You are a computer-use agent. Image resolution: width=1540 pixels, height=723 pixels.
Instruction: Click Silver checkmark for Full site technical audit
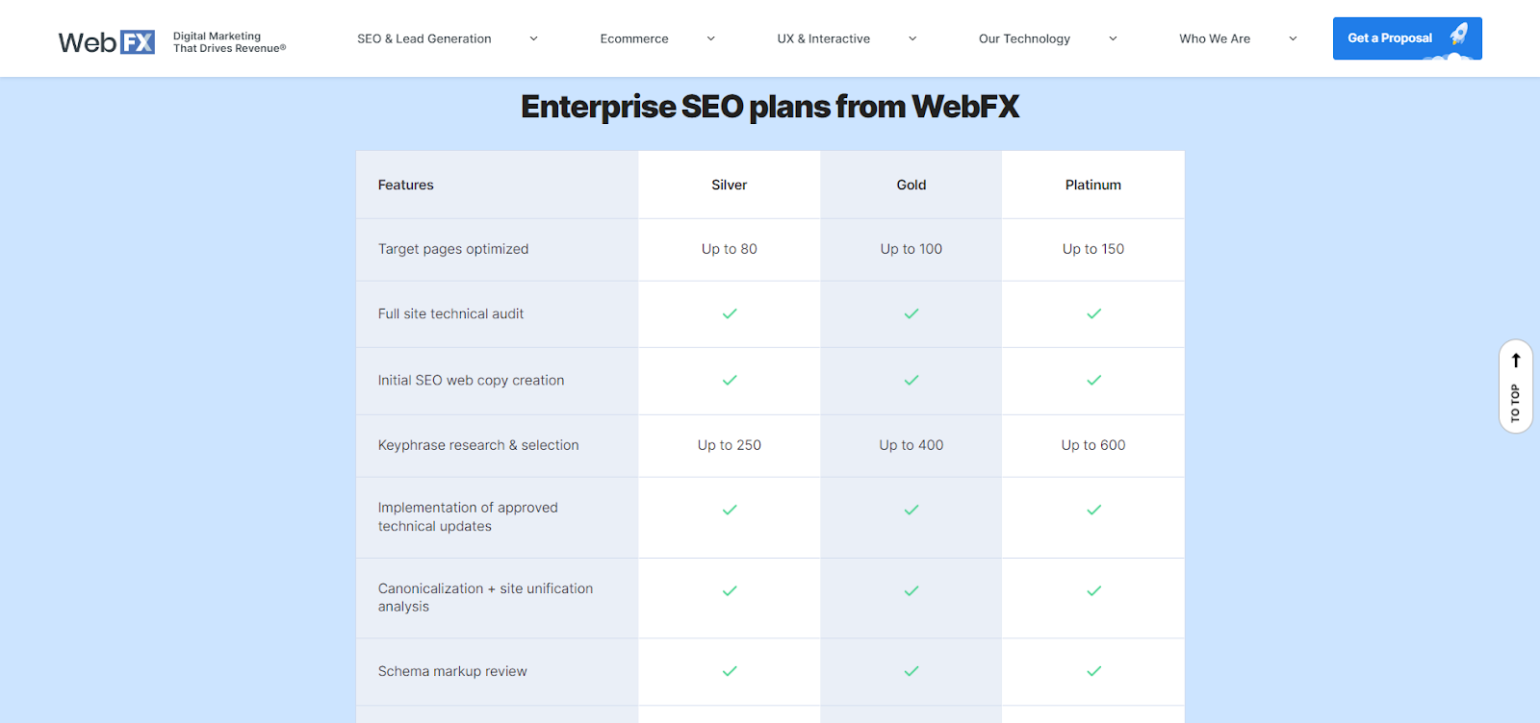[x=730, y=313]
